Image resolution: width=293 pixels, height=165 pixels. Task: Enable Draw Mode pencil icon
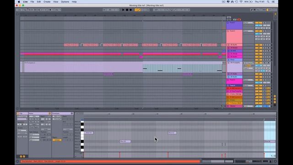pyautogui.click(x=251, y=10)
